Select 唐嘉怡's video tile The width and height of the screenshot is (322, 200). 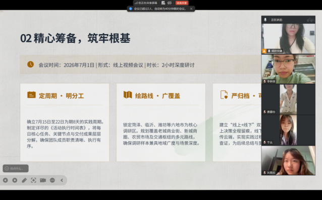tap(288, 99)
